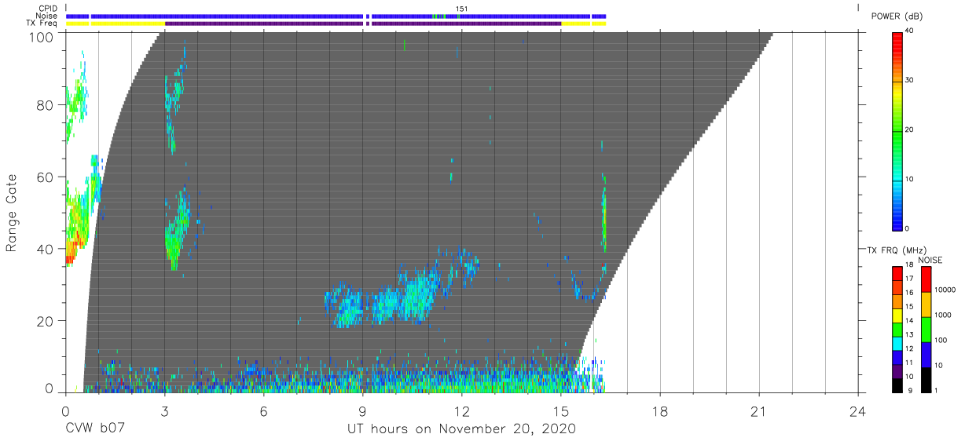
Task: Select the red top of the power colorbar
Action: (898, 45)
